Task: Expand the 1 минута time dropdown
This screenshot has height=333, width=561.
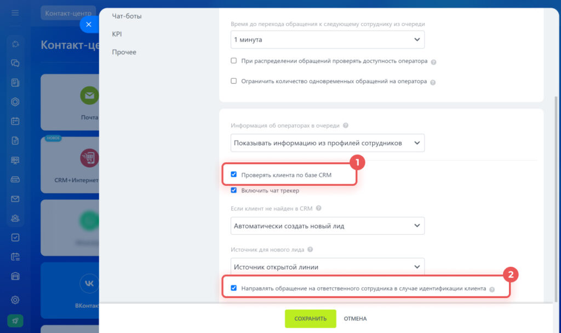Action: 327,39
